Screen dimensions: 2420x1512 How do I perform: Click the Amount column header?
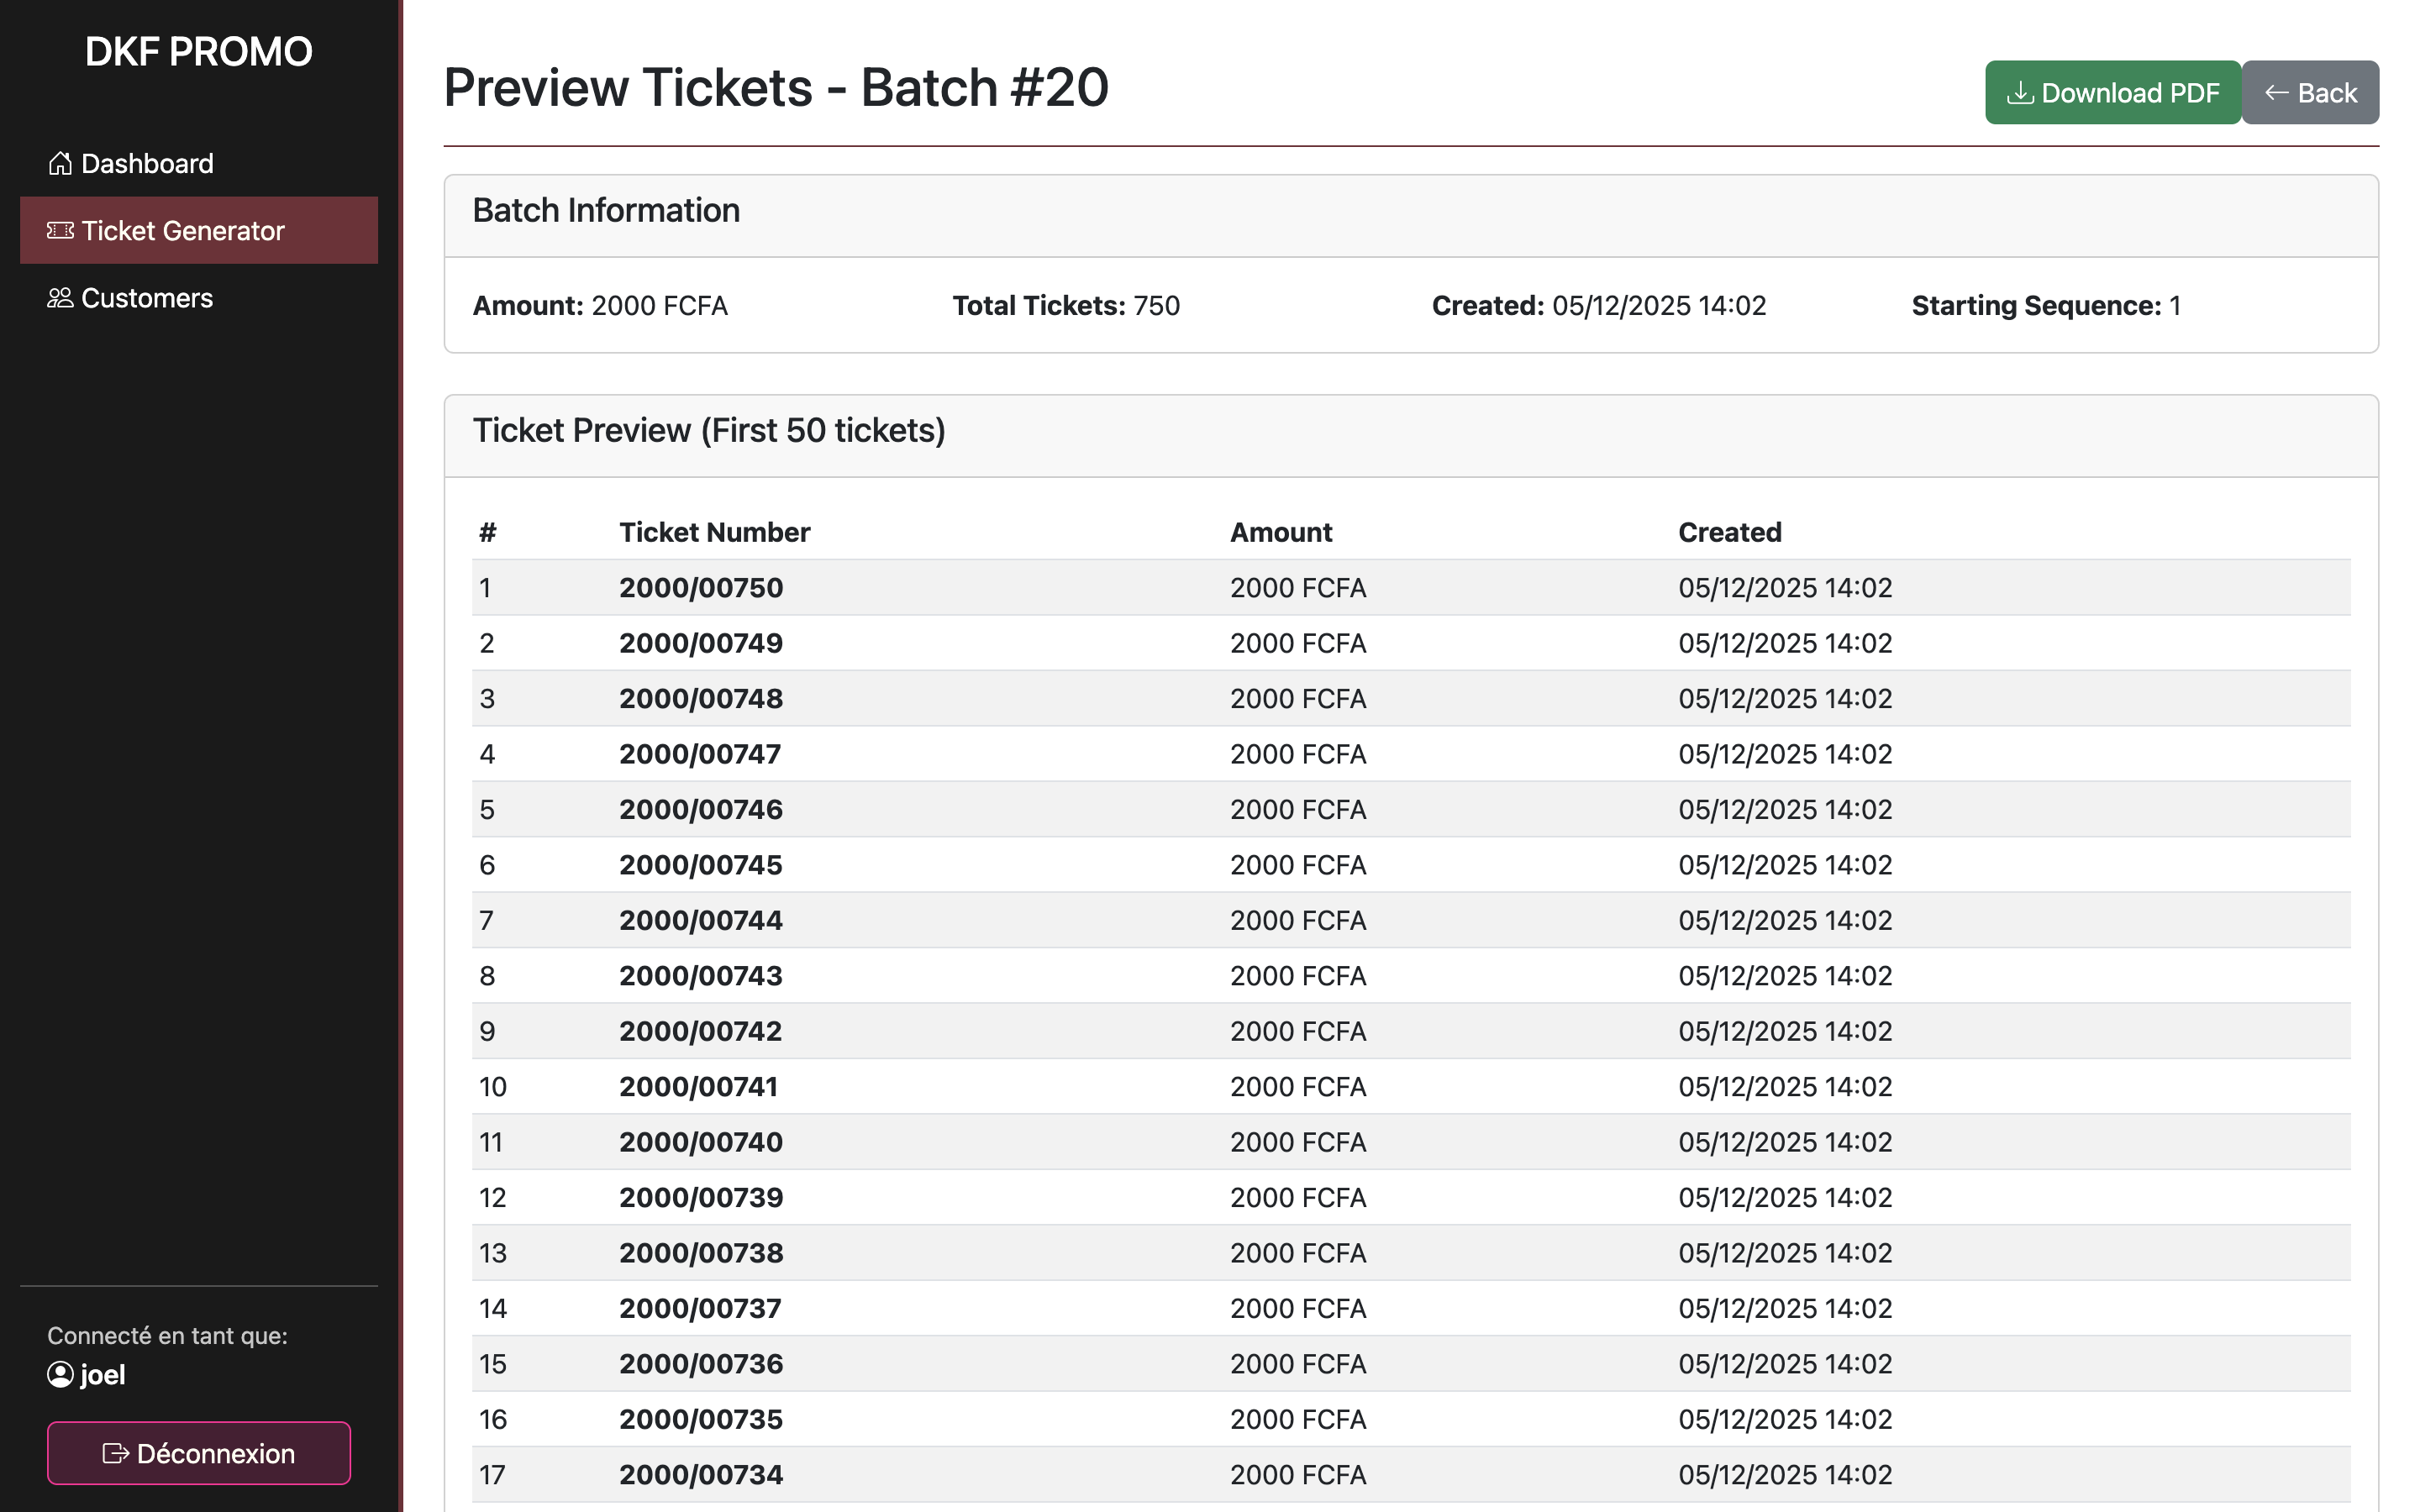[1280, 532]
